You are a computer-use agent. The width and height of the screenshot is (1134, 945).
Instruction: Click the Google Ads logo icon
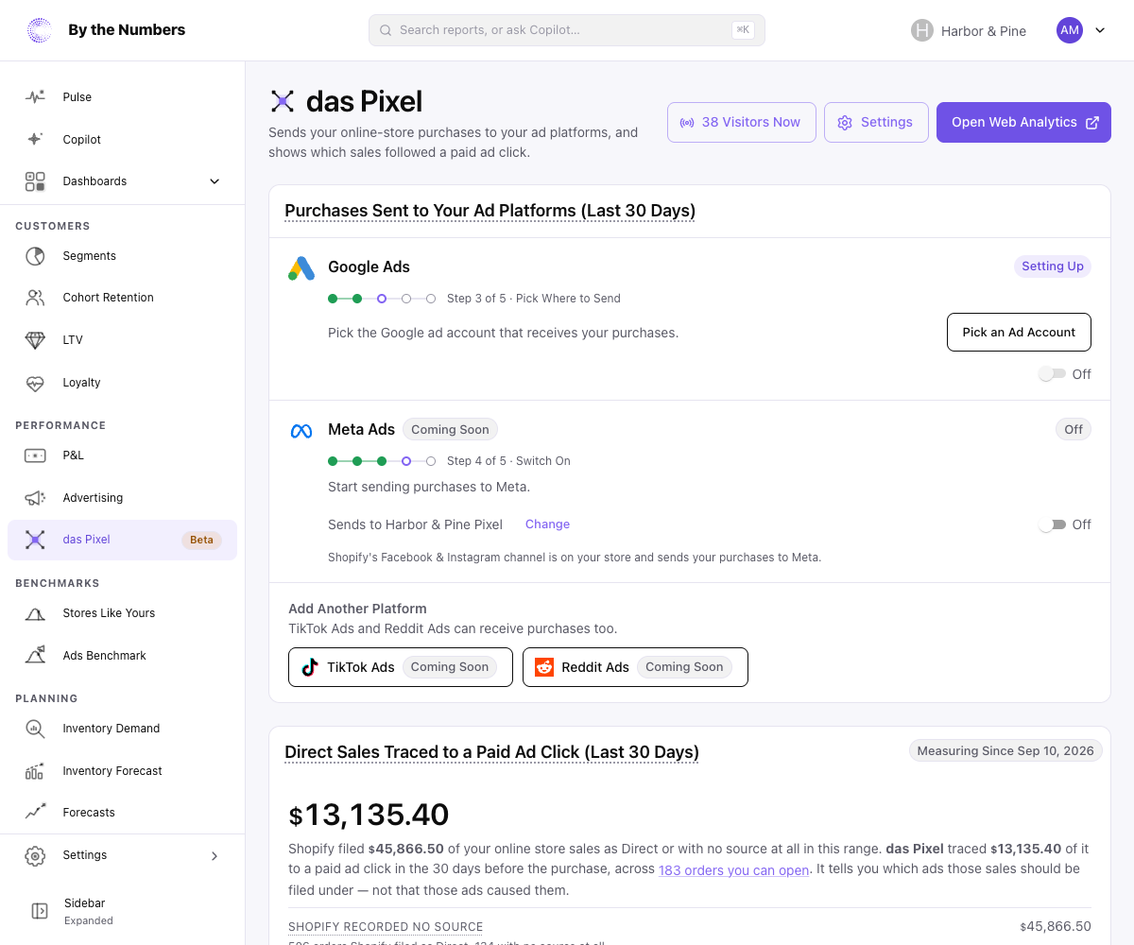point(301,268)
